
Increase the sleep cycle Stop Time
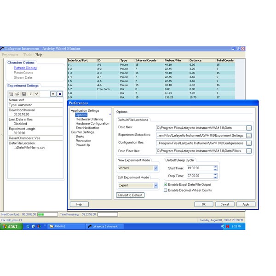215,174
